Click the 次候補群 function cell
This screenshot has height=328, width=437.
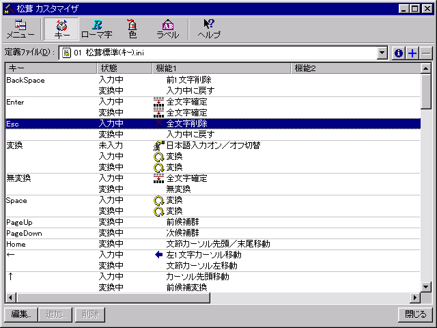(182, 233)
